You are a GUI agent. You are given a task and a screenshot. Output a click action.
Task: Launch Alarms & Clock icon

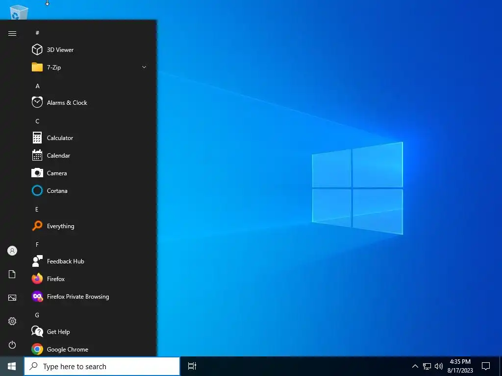click(x=37, y=102)
